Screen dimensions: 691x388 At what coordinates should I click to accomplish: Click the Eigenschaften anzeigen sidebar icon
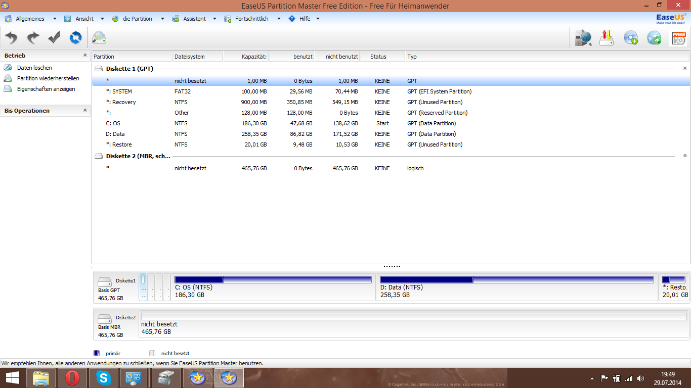point(8,89)
